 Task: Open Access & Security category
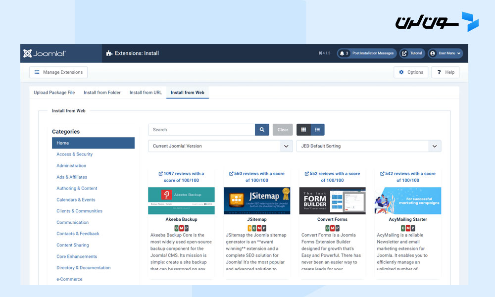click(x=75, y=154)
